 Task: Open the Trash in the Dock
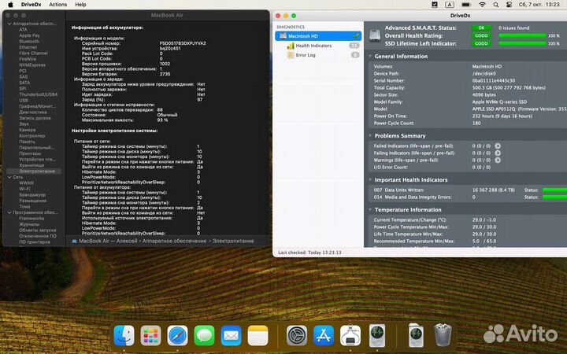pos(443,336)
